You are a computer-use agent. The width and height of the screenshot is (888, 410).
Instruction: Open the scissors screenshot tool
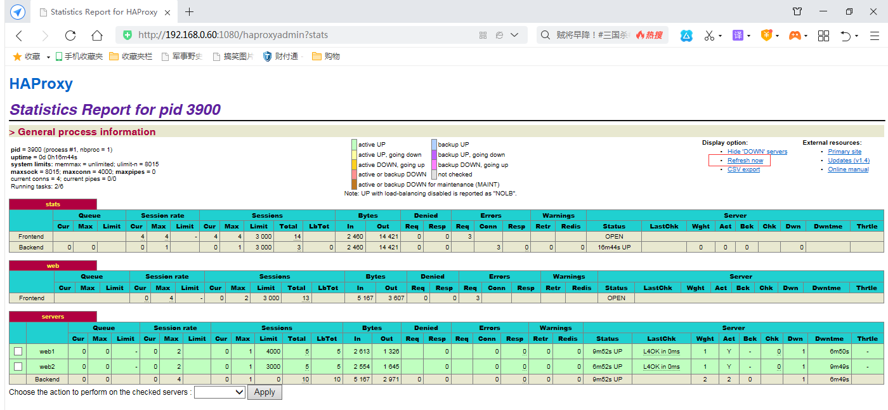pos(709,36)
